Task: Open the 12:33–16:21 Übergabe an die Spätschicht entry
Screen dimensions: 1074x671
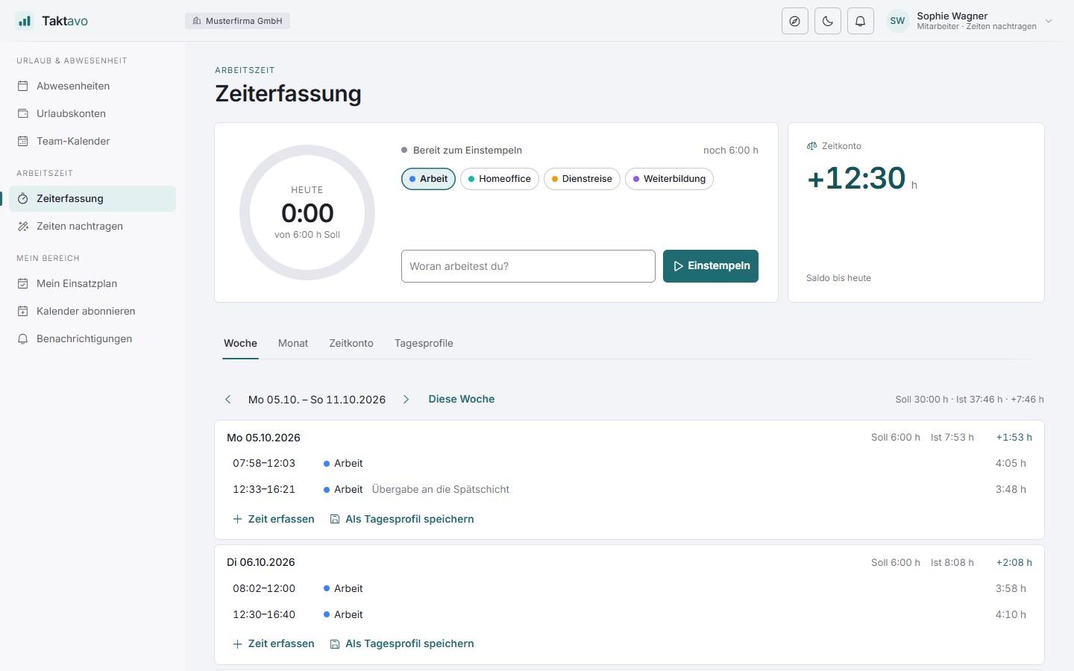Action: 629,489
